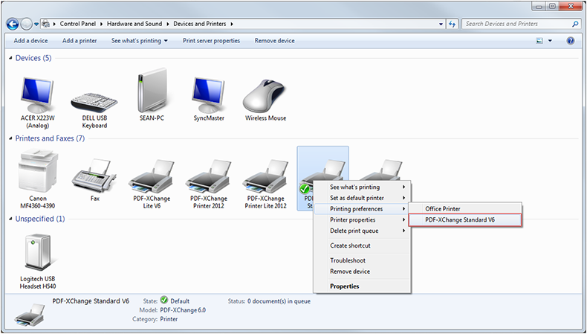Collapse the Devices (5) group
Image resolution: width=587 pixels, height=334 pixels.
coord(10,58)
